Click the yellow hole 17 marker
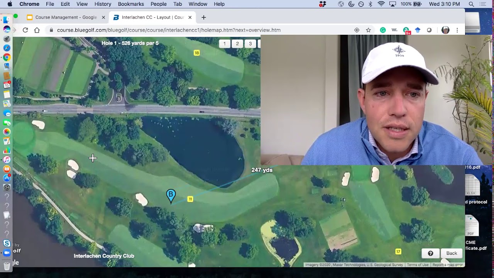 point(398,252)
